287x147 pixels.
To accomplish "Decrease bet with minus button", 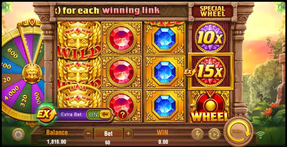I will pos(88,134).
